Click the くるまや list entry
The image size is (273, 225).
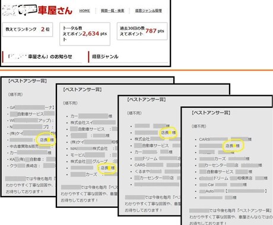[157, 171]
